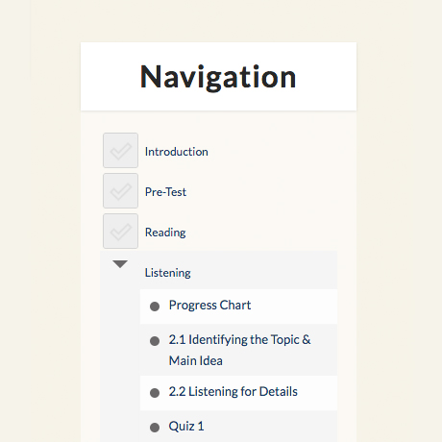Click blank space in the white Navigation header card
This screenshot has height=442, width=442.
coord(327,77)
